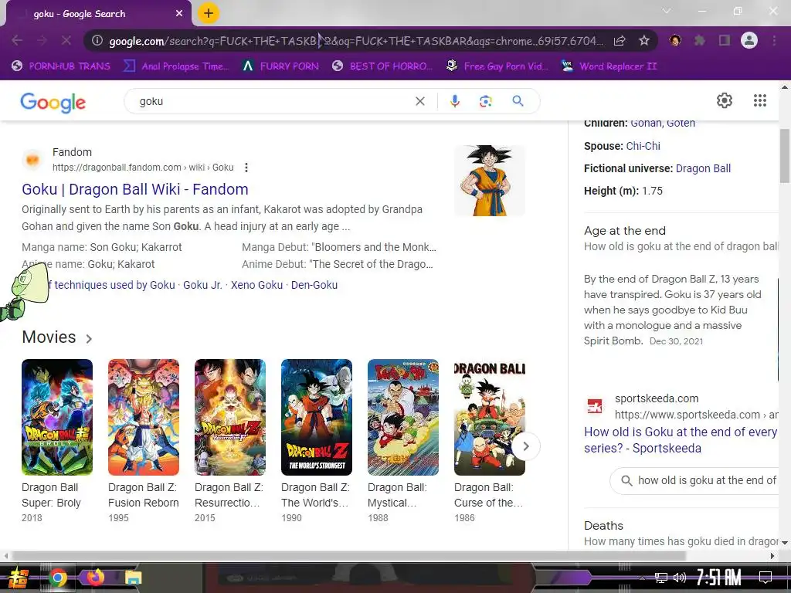Image resolution: width=791 pixels, height=593 pixels.
Task: Show more movies with carousel arrow
Action: 525,446
